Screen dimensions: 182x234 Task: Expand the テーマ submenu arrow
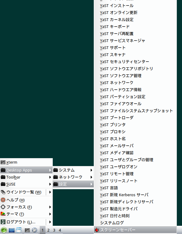coord(50,214)
